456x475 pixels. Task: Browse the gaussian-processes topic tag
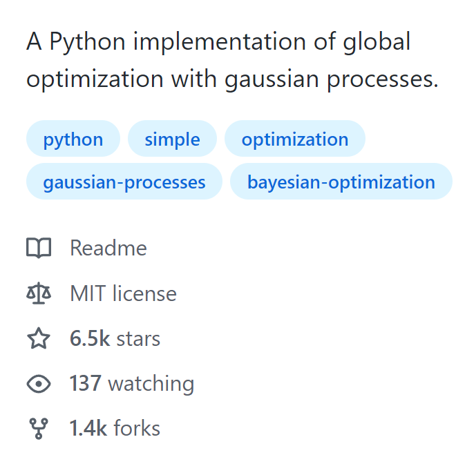click(124, 182)
